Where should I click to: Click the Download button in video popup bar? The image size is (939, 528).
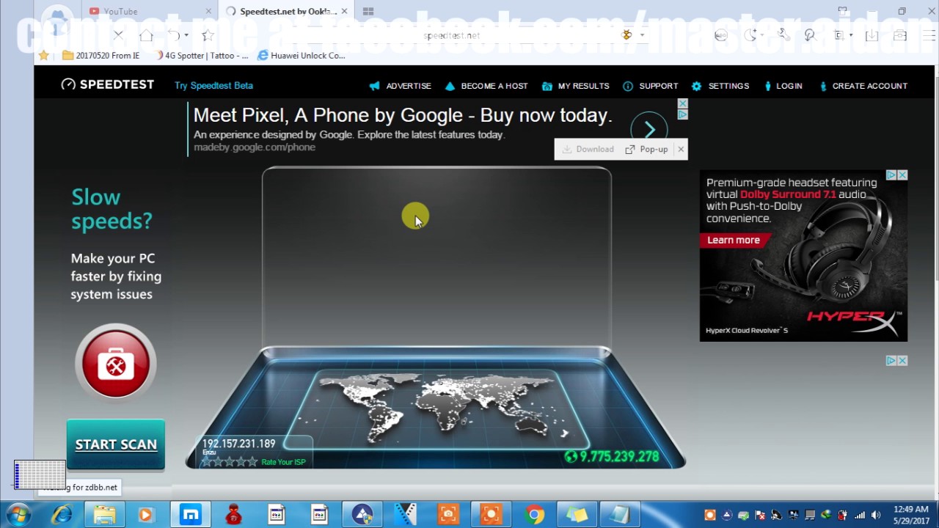(x=588, y=150)
